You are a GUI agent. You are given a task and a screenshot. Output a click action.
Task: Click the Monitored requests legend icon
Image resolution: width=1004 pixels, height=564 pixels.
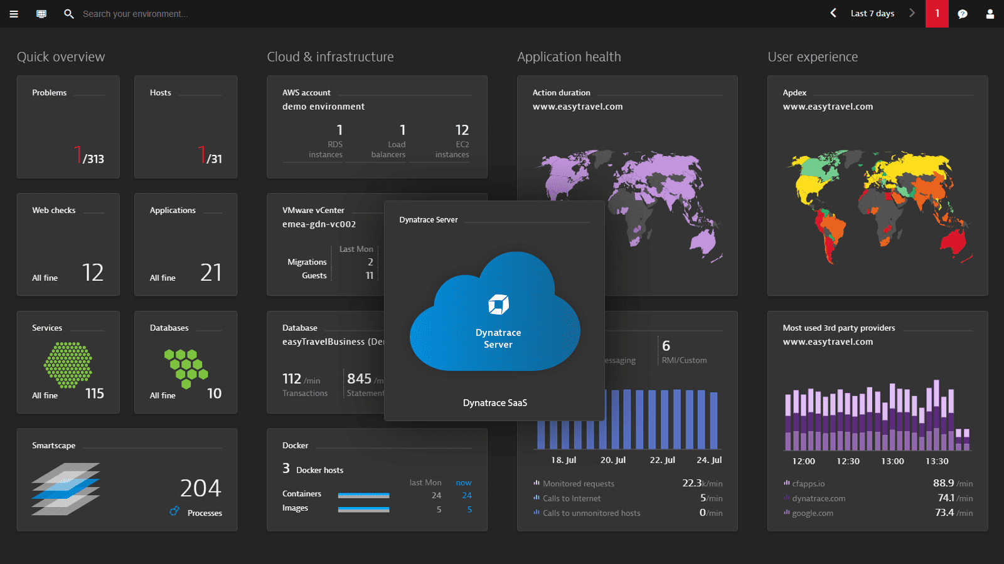click(537, 483)
